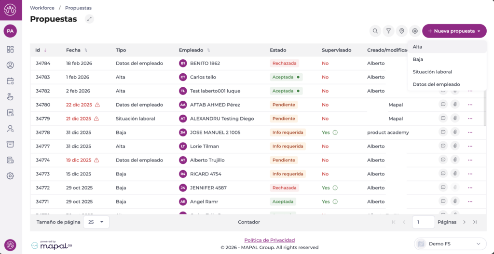
Task: Expand the page size dropdown showing 25
Action: coord(96,222)
